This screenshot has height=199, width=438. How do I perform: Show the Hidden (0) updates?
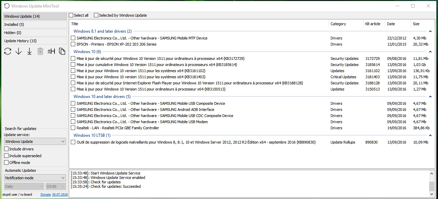pyautogui.click(x=35, y=33)
